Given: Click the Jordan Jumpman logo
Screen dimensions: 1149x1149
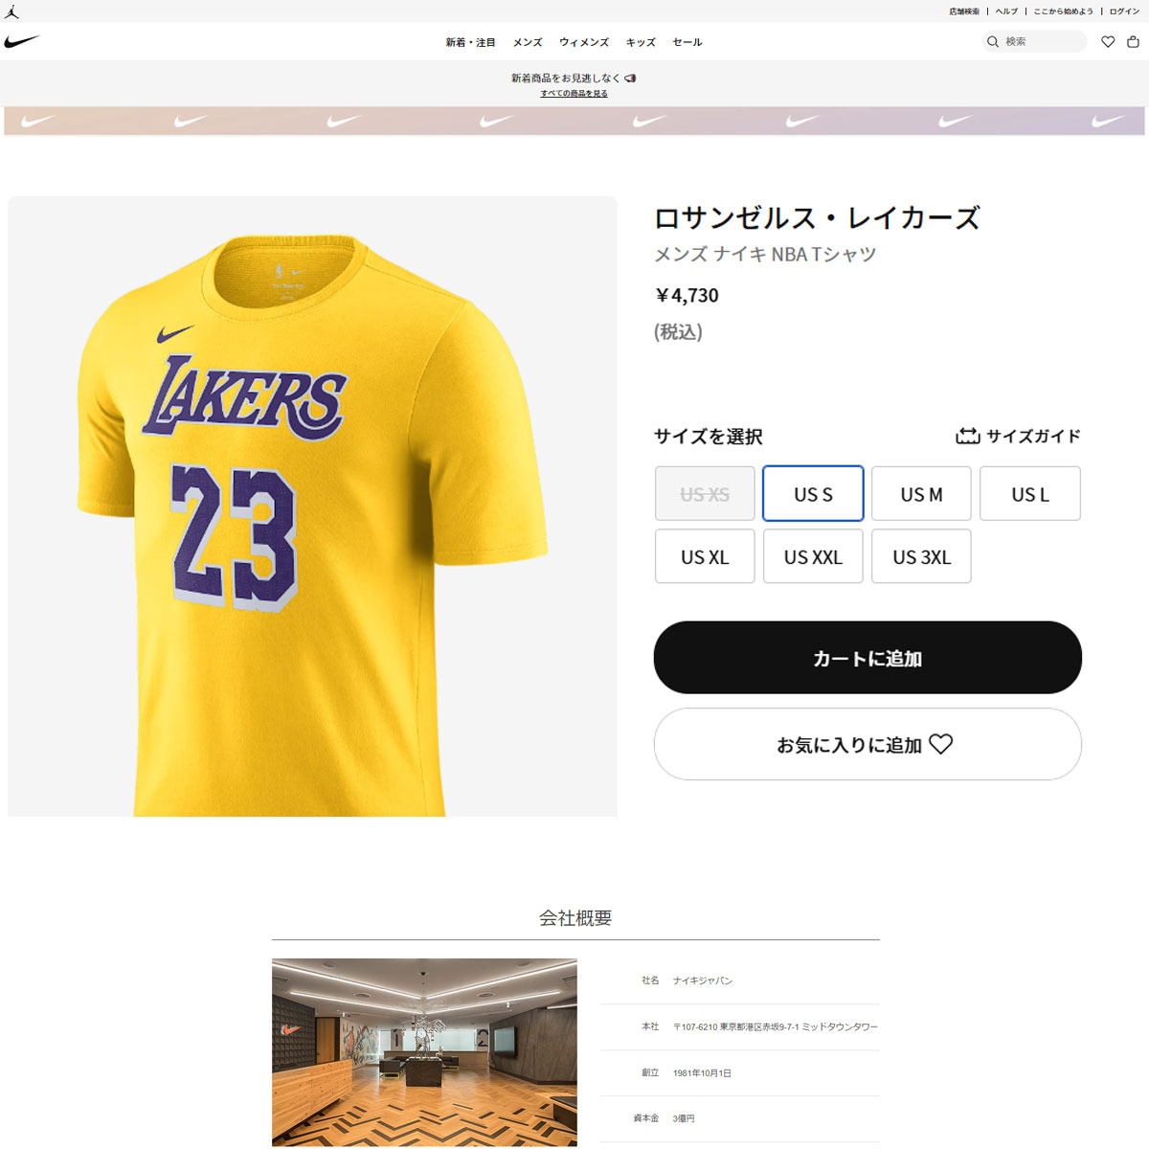Looking at the screenshot, I should pyautogui.click(x=11, y=11).
